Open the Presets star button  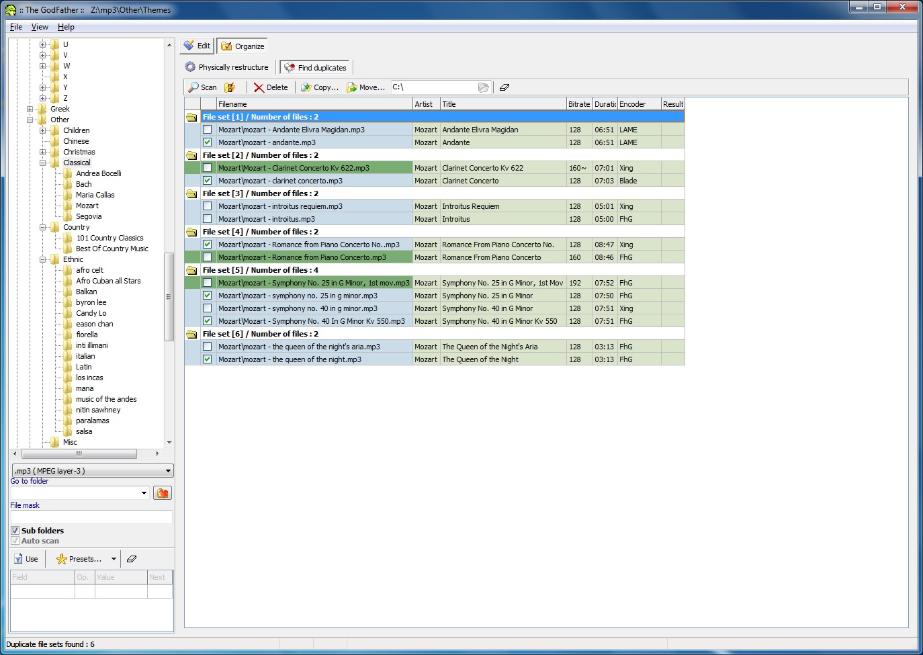[79, 559]
